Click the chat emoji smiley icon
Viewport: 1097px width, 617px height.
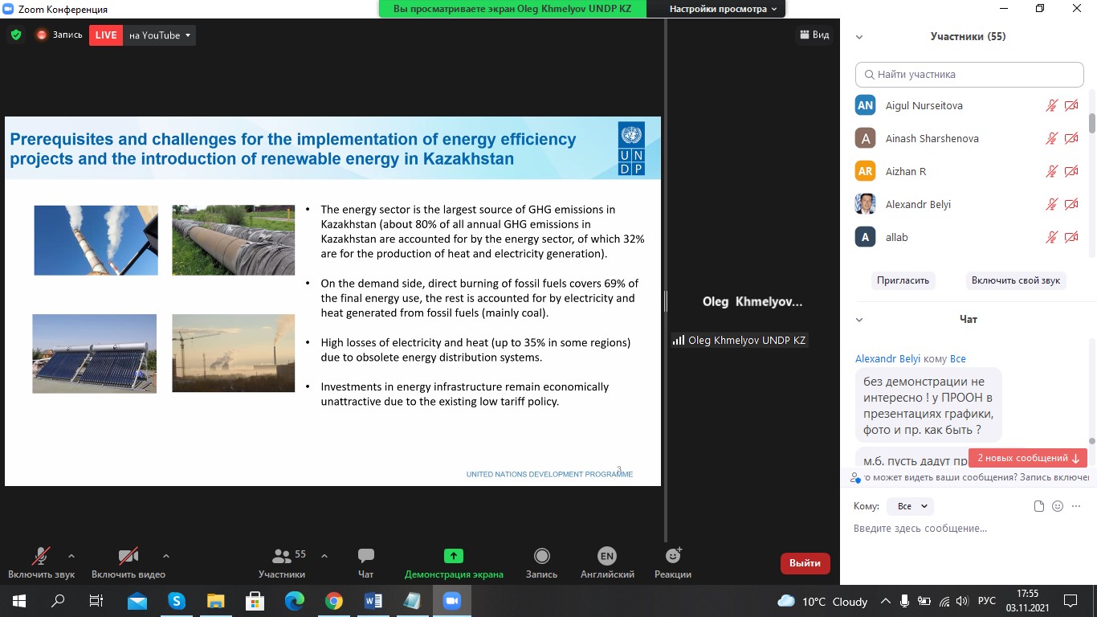click(1058, 506)
